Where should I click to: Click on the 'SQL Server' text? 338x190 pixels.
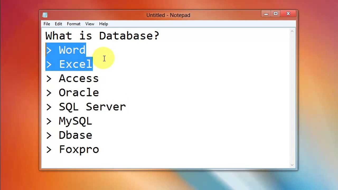pos(92,107)
